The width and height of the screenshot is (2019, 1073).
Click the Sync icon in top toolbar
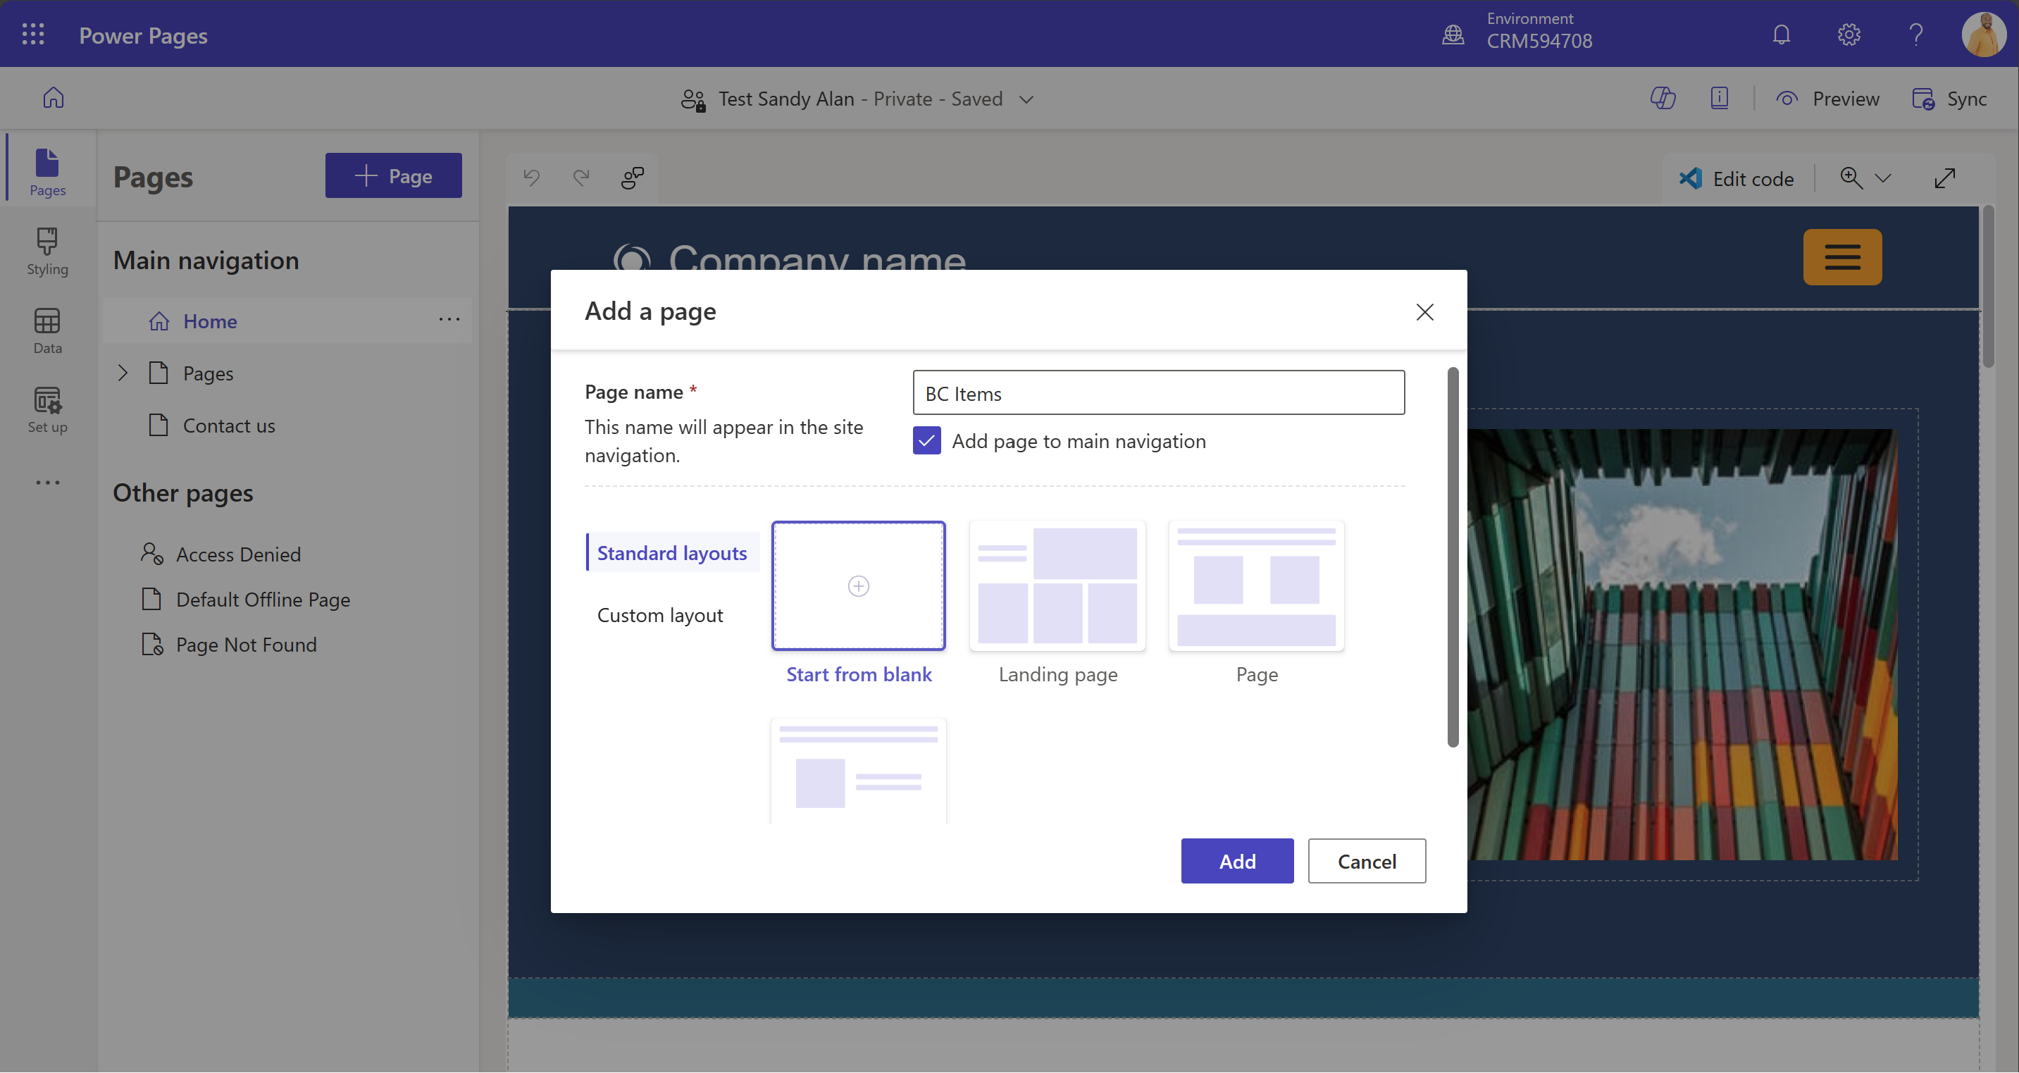1923,97
